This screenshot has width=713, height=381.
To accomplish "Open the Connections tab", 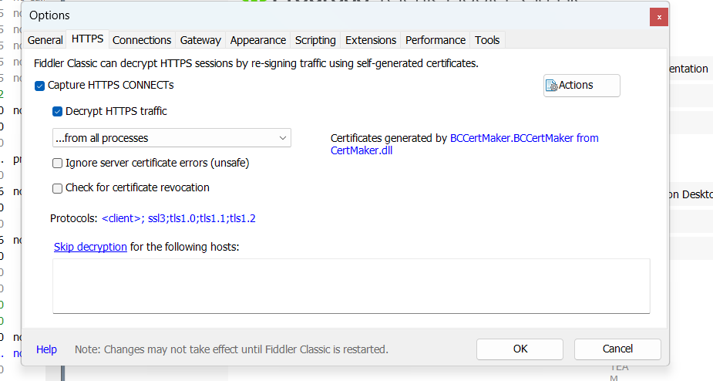I will (x=142, y=40).
